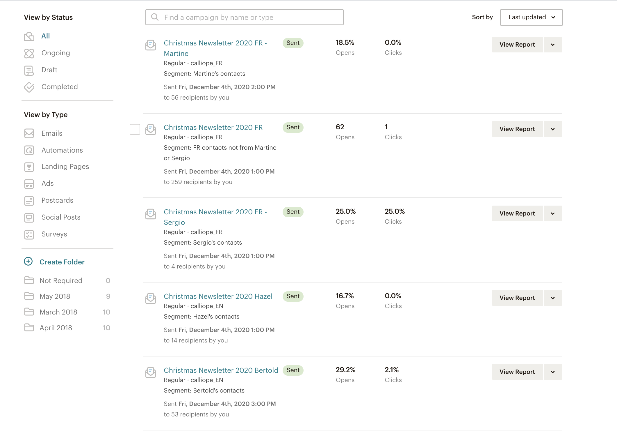View Report for the Sergio newsletter
The width and height of the screenshot is (617, 431).
[x=517, y=213]
